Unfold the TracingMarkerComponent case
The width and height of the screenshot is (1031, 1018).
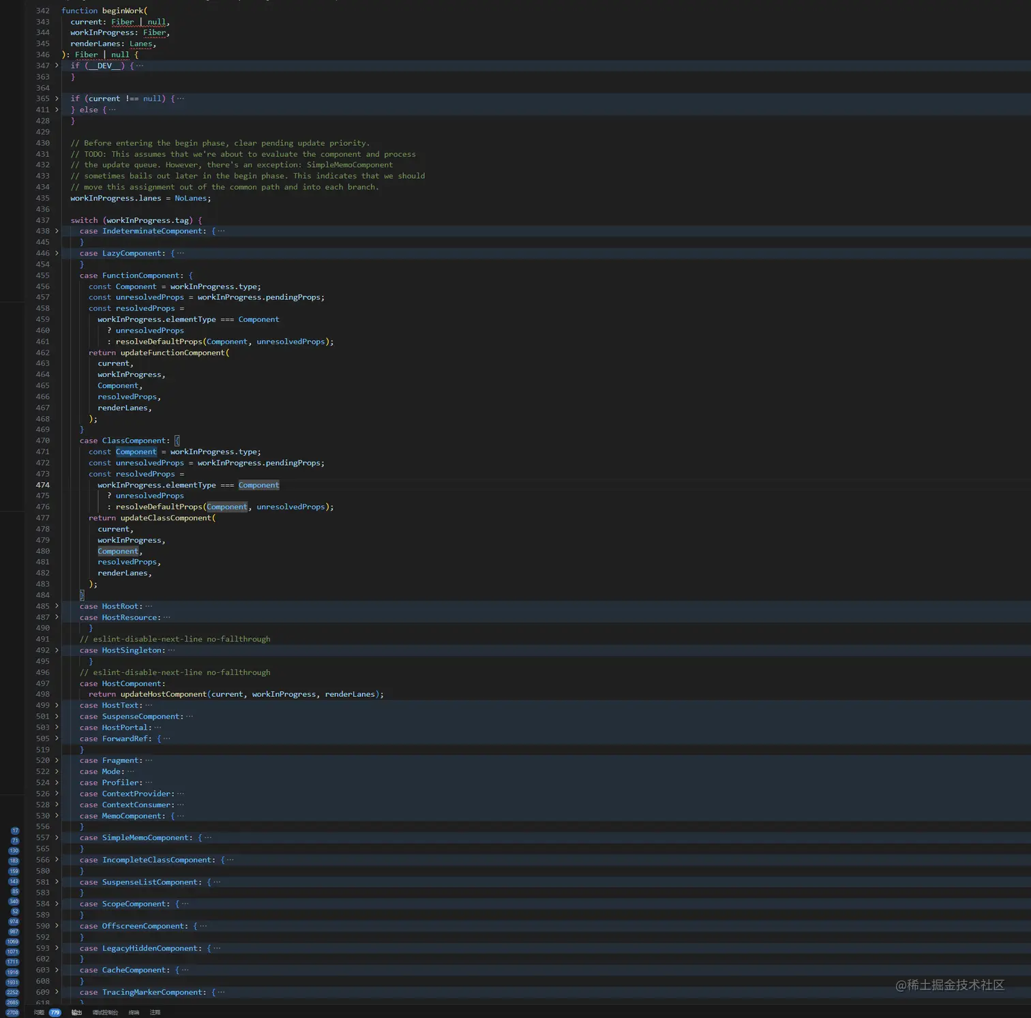(57, 992)
